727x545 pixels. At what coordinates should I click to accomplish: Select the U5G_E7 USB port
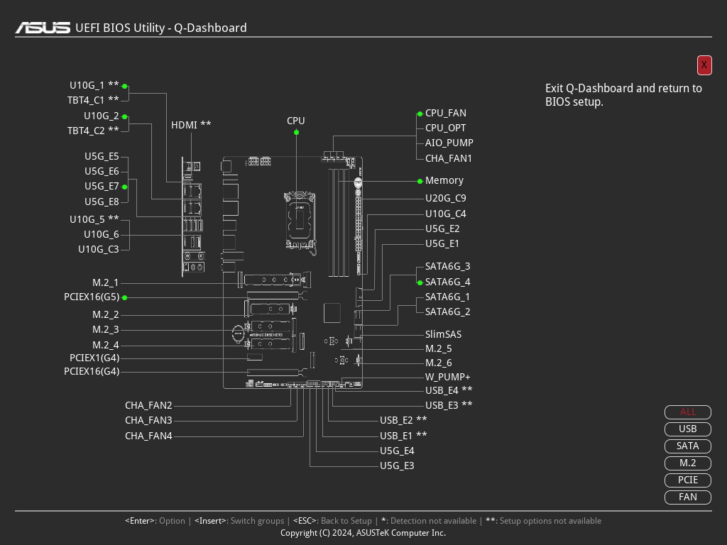pyautogui.click(x=102, y=186)
